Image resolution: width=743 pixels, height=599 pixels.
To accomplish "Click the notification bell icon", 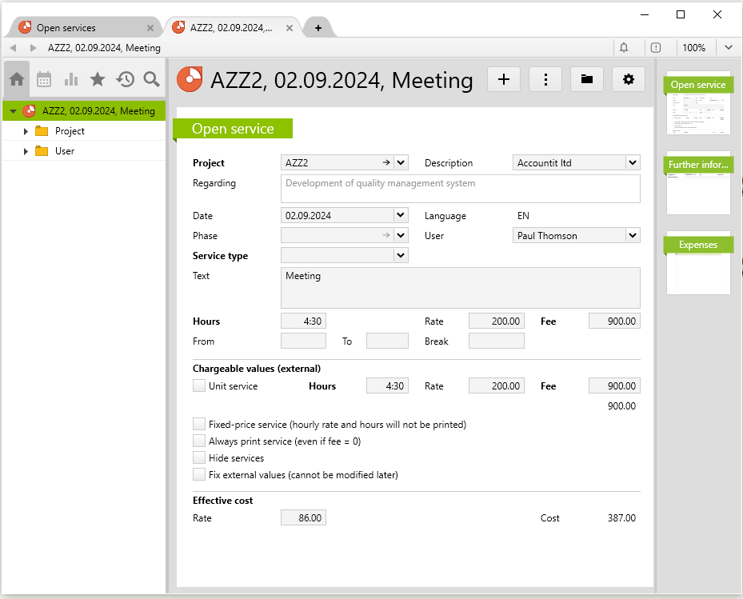I will coord(624,48).
